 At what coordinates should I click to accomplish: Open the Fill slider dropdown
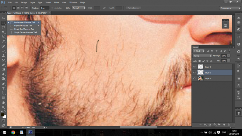(229, 61)
